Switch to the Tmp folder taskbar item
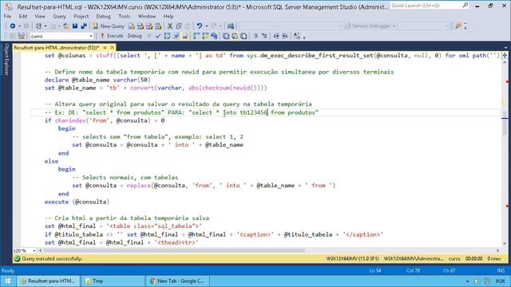The height and width of the screenshot is (287, 511). point(112,281)
